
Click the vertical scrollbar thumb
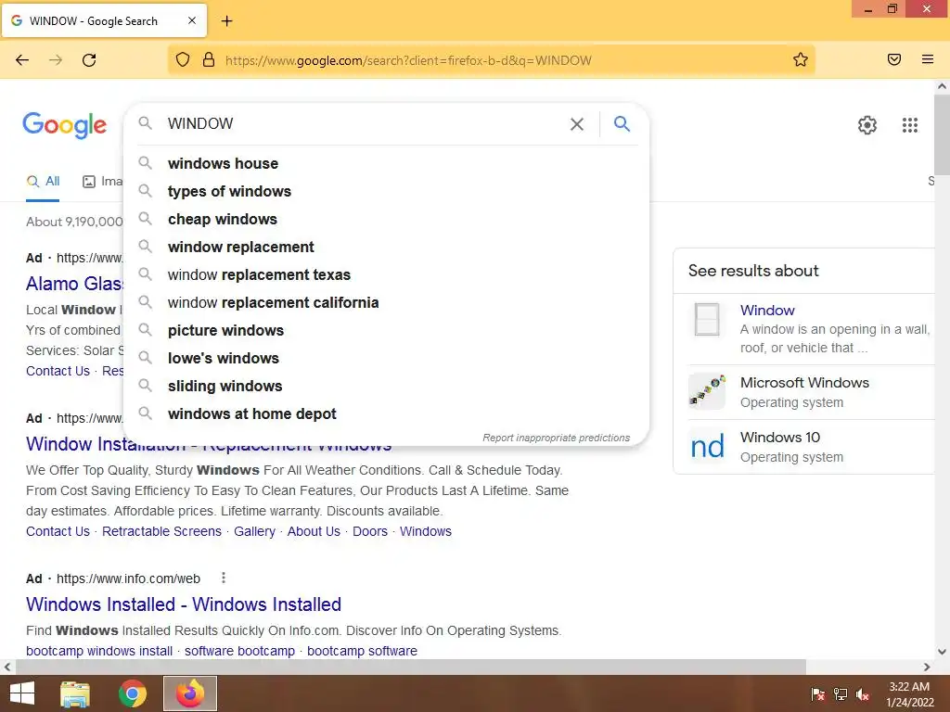tap(943, 134)
